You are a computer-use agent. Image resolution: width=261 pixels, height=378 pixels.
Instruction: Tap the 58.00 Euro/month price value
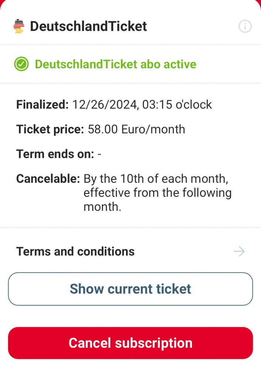point(136,129)
